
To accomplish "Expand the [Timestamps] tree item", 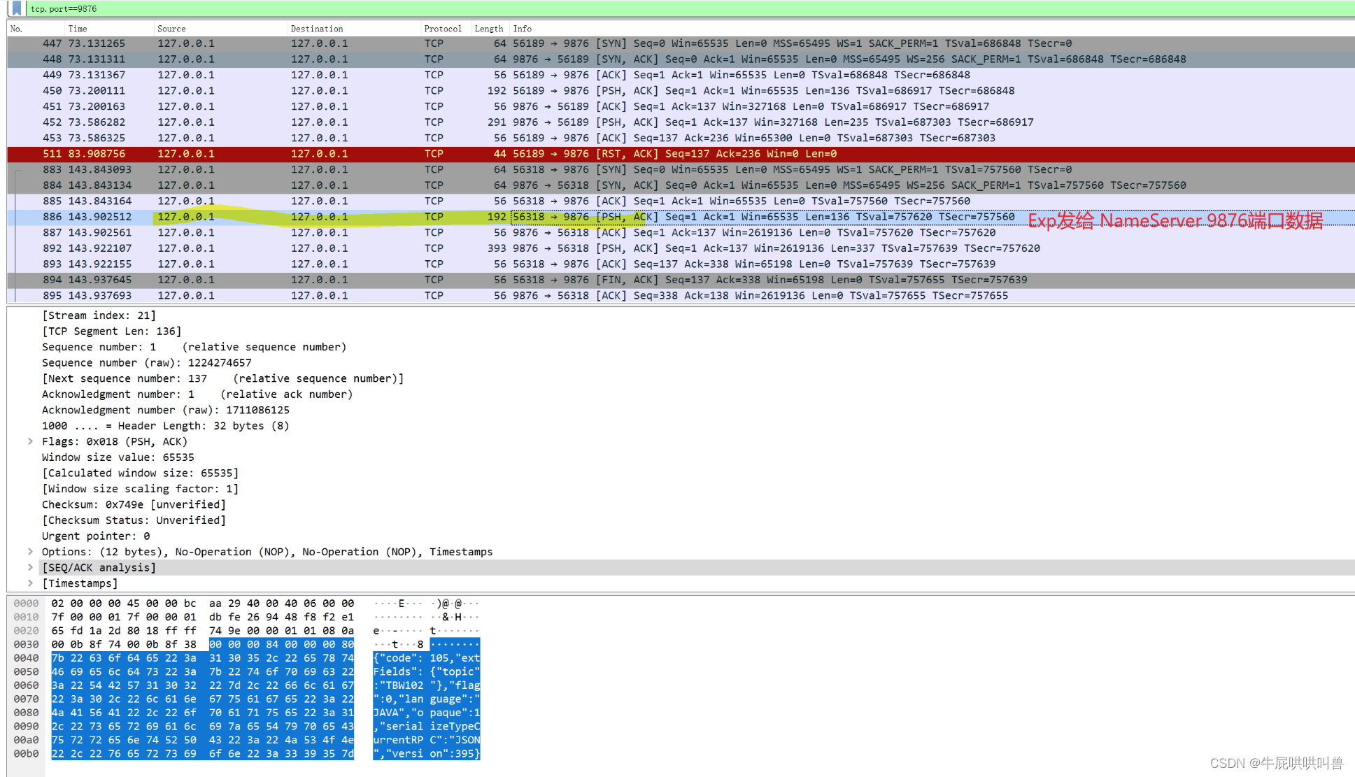I will [x=30, y=583].
